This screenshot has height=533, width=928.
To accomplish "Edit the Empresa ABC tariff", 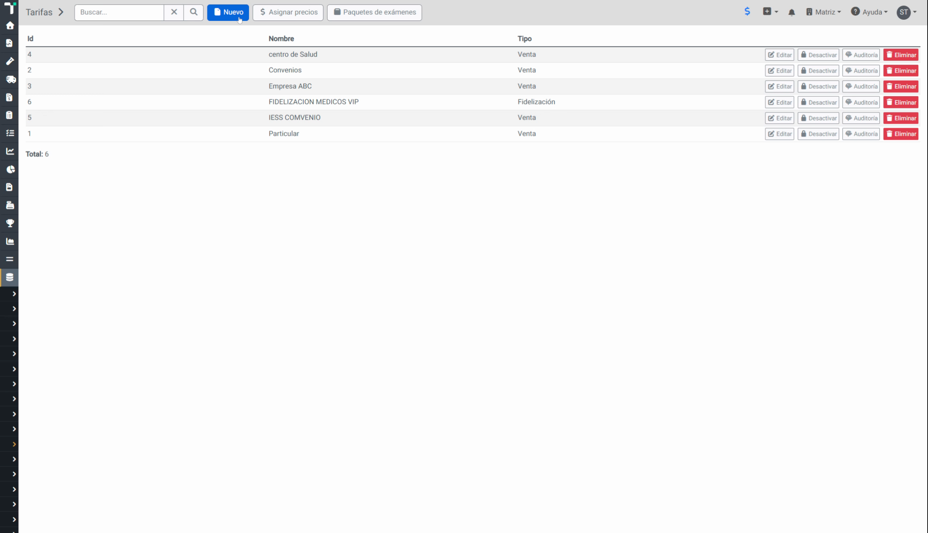I will [x=779, y=86].
